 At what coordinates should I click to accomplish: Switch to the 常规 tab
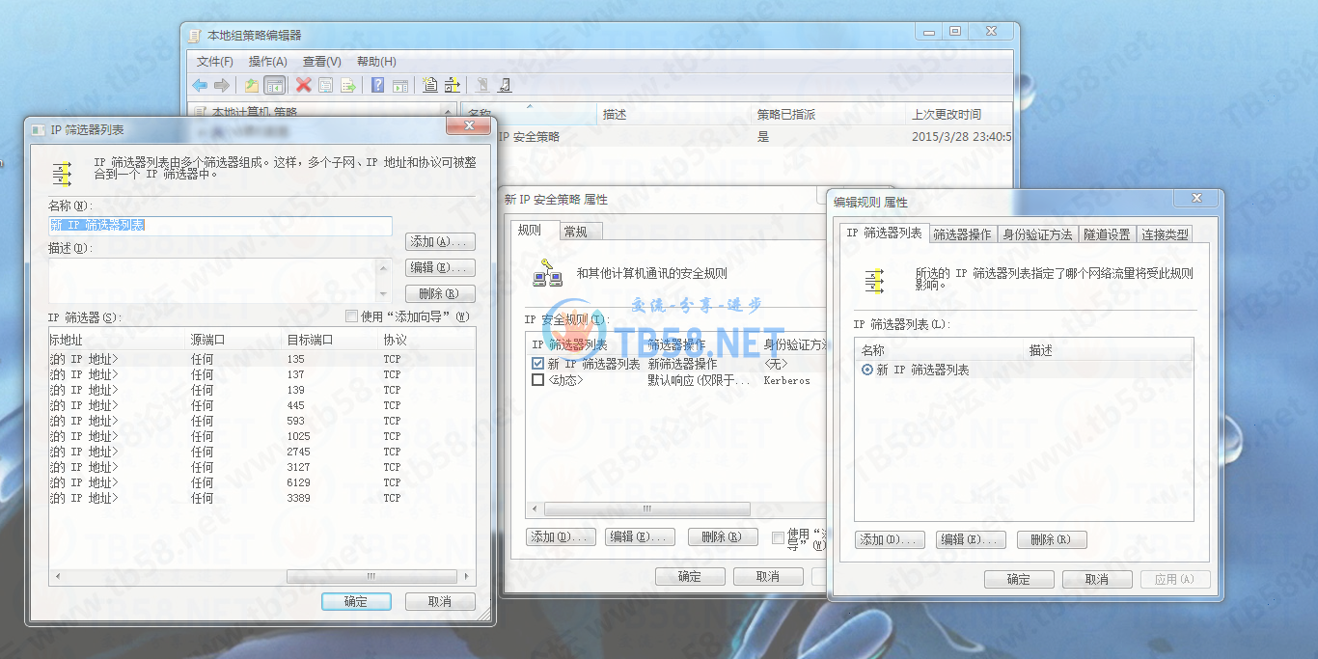point(582,232)
